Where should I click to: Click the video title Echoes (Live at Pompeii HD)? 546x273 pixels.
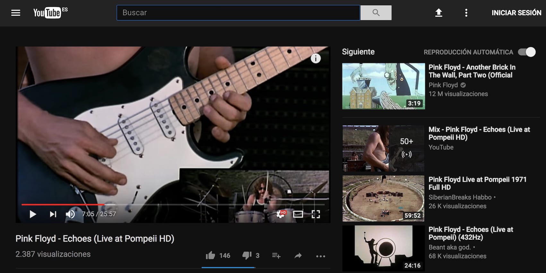coord(95,239)
